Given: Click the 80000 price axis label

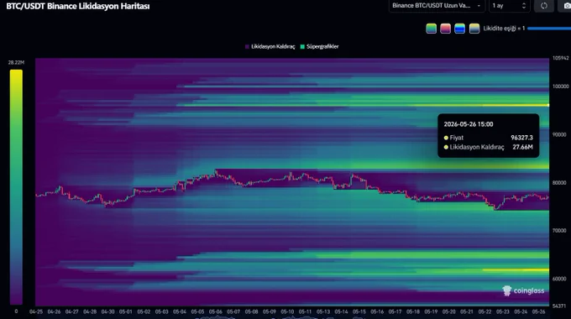Looking at the screenshot, I should point(559,182).
